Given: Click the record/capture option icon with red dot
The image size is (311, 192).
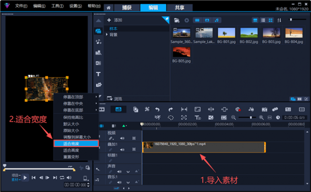Looking at the screenshot, I should [238, 109].
